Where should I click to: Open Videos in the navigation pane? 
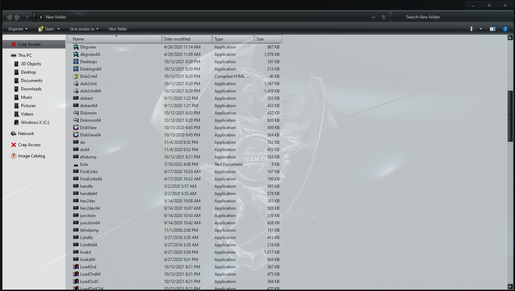tap(27, 114)
